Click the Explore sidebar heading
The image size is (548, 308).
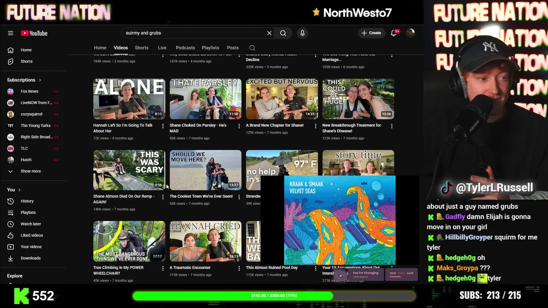15,276
